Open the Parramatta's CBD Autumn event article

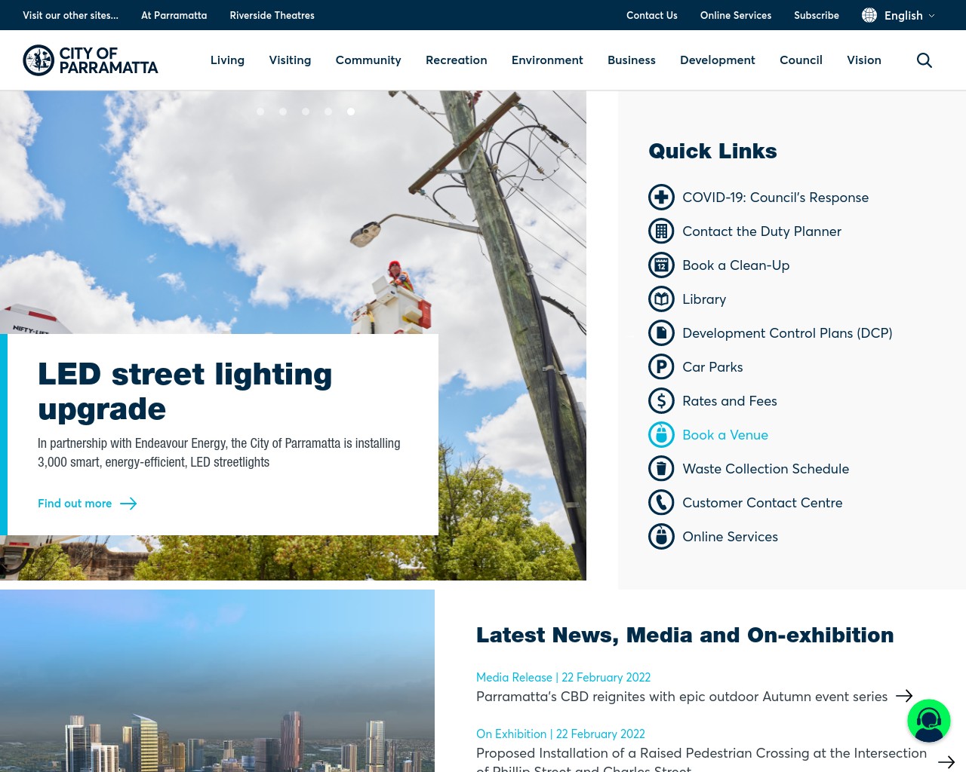(681, 696)
